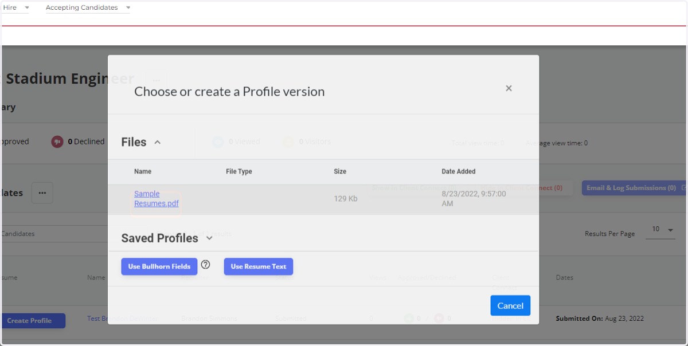Viewport: 688px width, 346px height.
Task: Click Create Profile button in background
Action: [x=33, y=321]
